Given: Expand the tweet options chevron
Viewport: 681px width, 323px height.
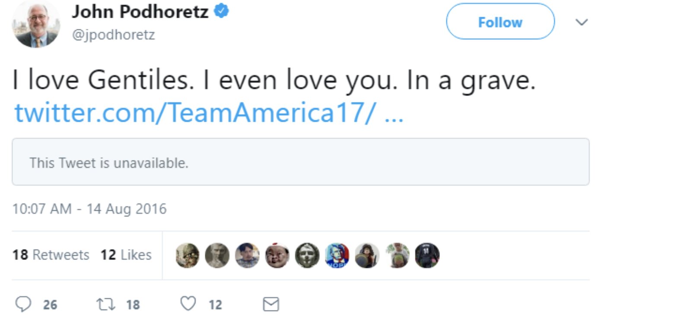Looking at the screenshot, I should [582, 22].
